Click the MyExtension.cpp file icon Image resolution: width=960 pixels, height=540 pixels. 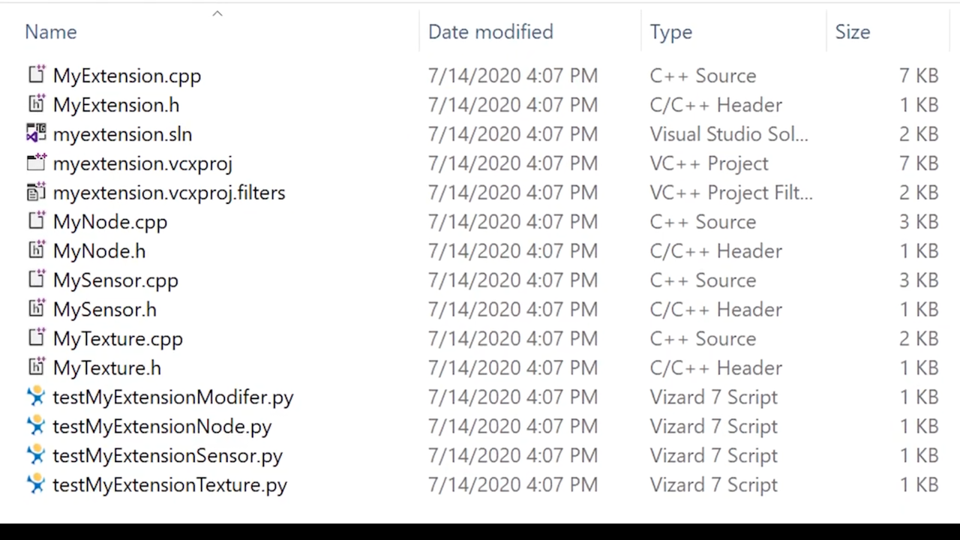37,74
